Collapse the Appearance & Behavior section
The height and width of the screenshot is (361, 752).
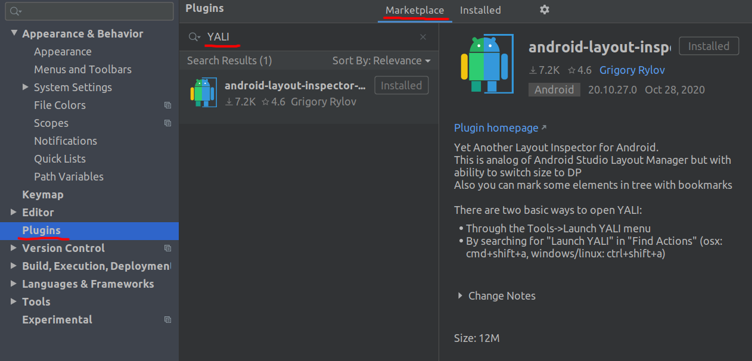(14, 33)
